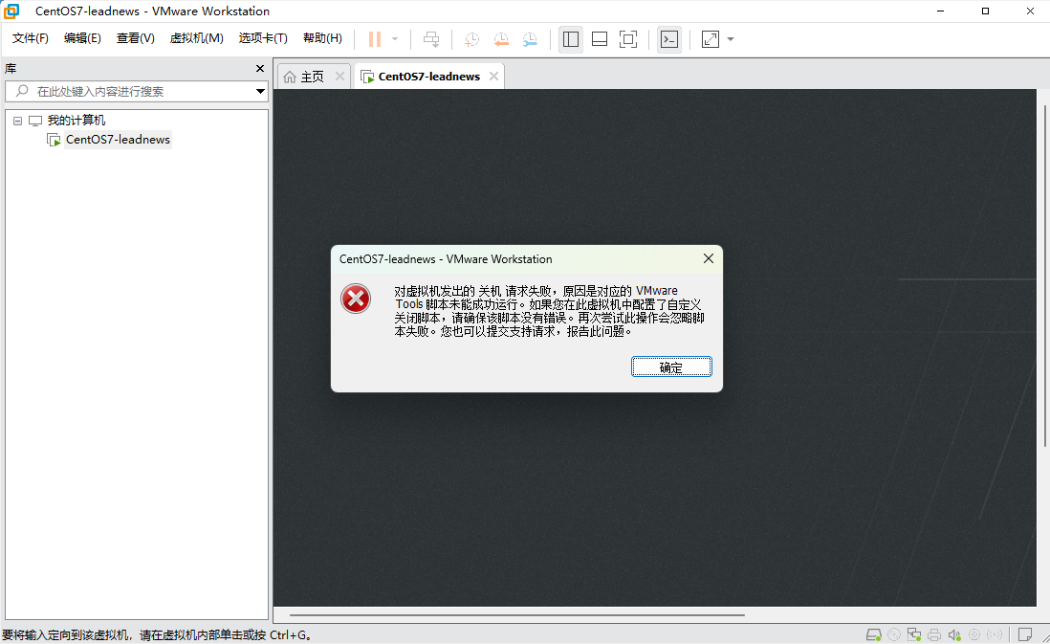Viewport: 1050px width, 644px height.
Task: Click the take snapshot clock icon
Action: pos(471,39)
